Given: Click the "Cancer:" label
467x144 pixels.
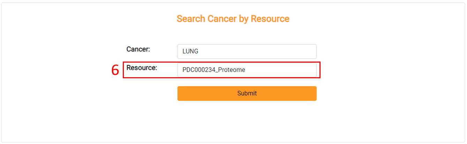Looking at the screenshot, I should point(138,49).
